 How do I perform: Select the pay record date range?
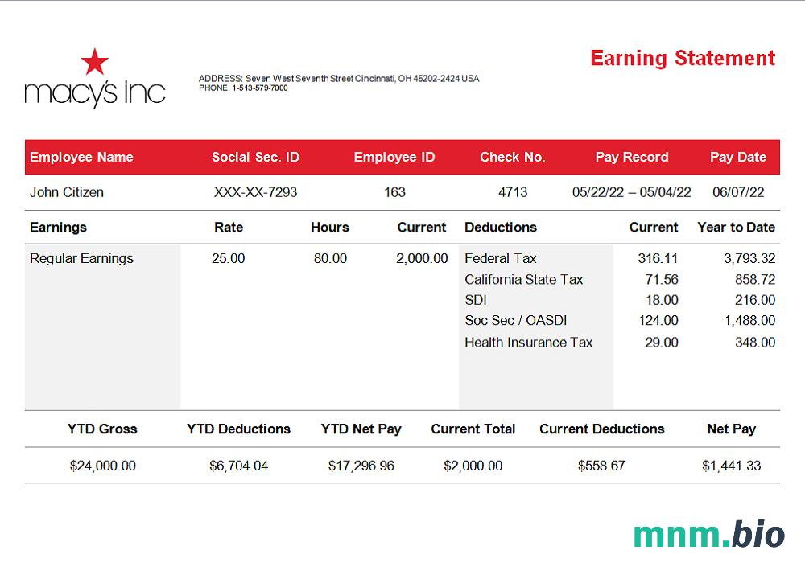tap(631, 192)
